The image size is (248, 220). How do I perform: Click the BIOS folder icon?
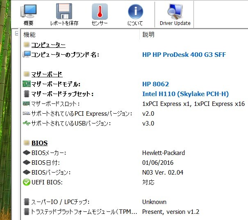pyautogui.click(x=26, y=143)
